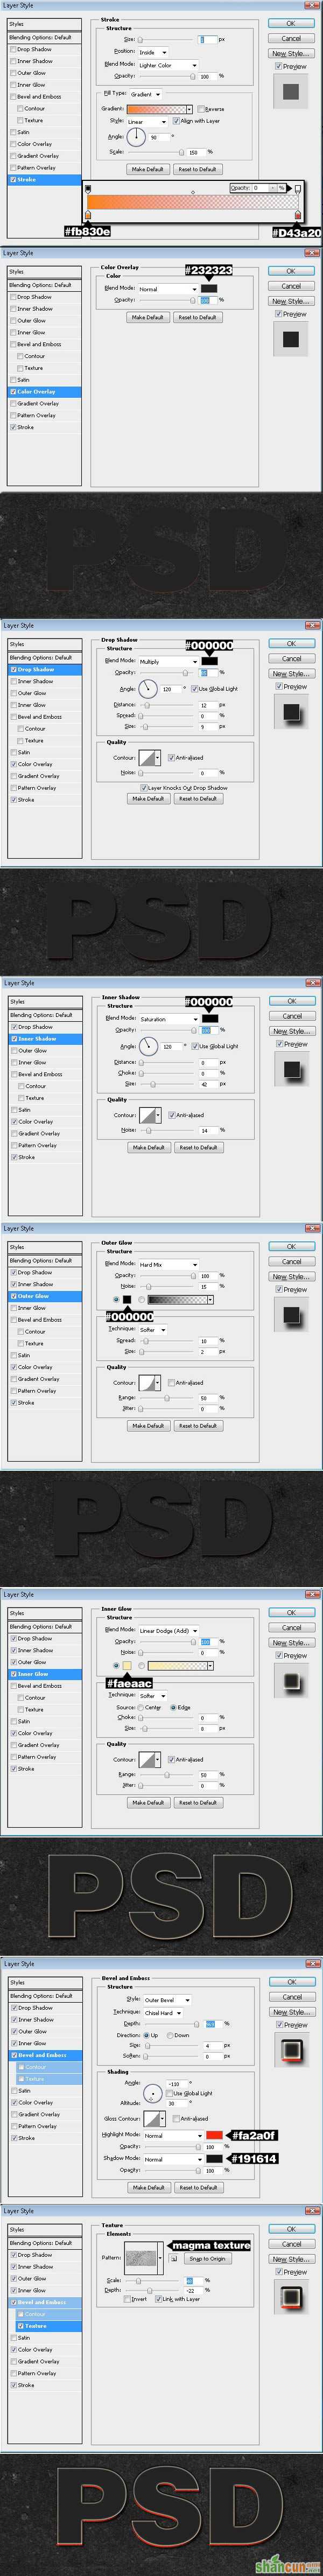Open the Shadow Mode dropdown
323x2576 pixels.
(x=173, y=2159)
